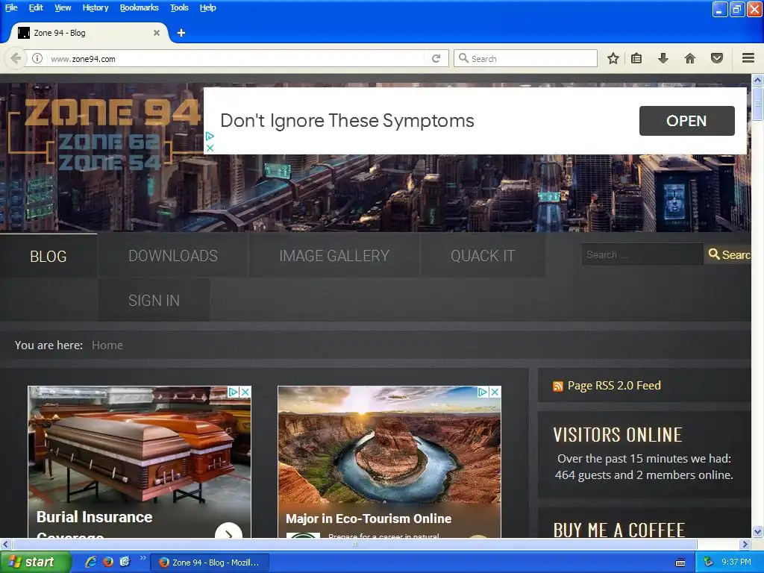Click SIGN IN in the site navigation
The image size is (764, 573).
[x=154, y=300]
